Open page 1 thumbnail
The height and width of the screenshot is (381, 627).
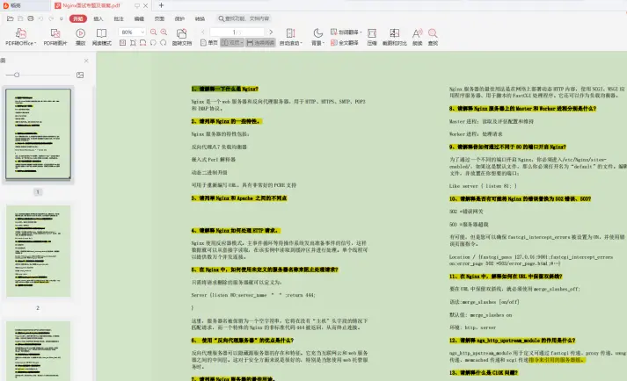click(38, 133)
